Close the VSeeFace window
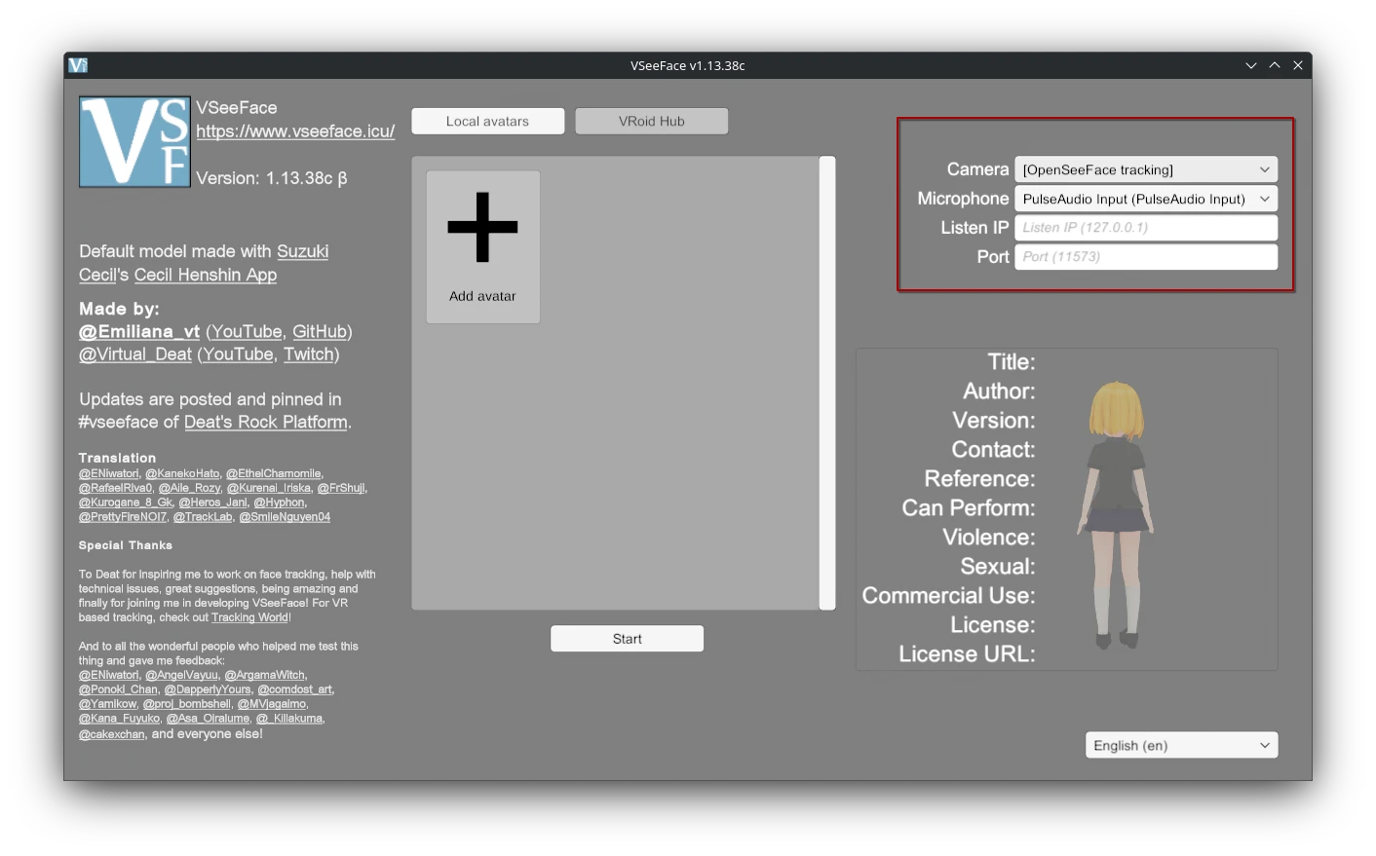 click(x=1298, y=65)
